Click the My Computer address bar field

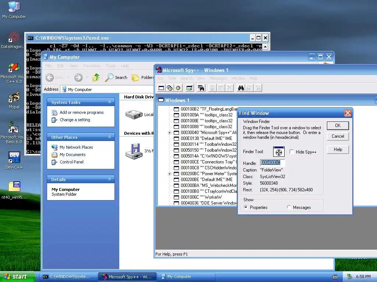pos(107,90)
